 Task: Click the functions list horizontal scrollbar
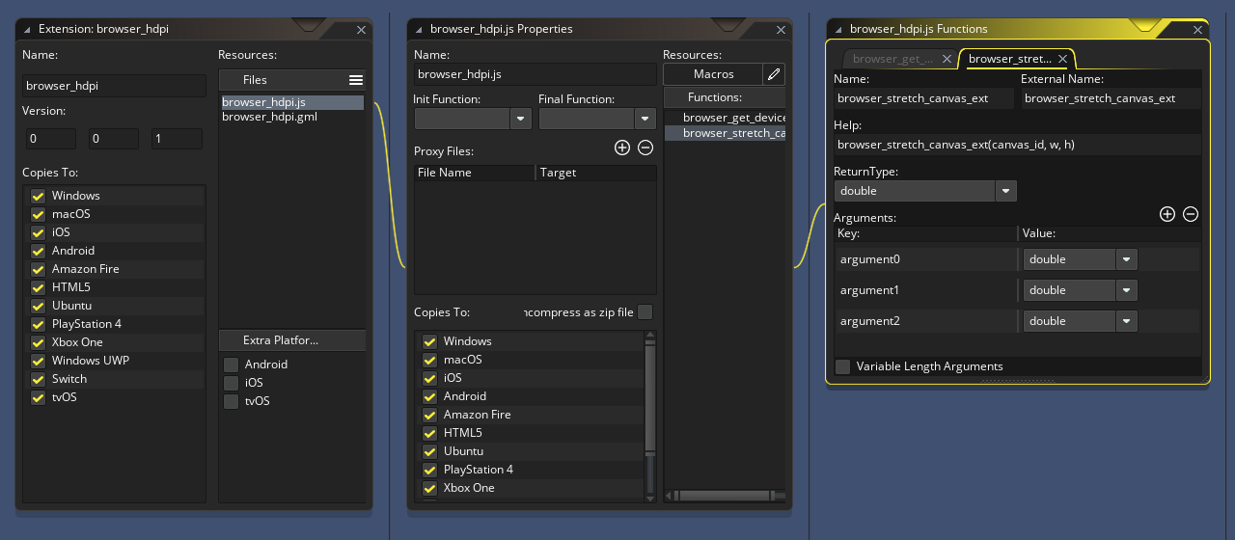[724, 496]
